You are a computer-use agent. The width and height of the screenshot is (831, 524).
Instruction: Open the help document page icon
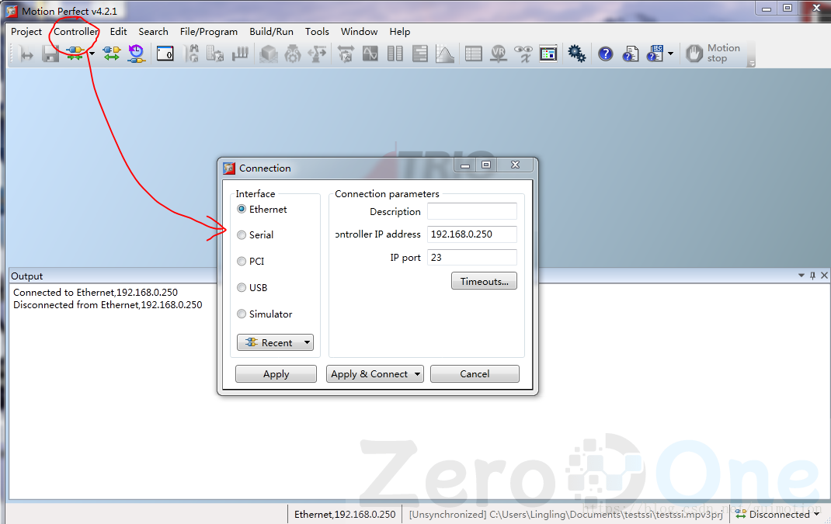pyautogui.click(x=630, y=54)
